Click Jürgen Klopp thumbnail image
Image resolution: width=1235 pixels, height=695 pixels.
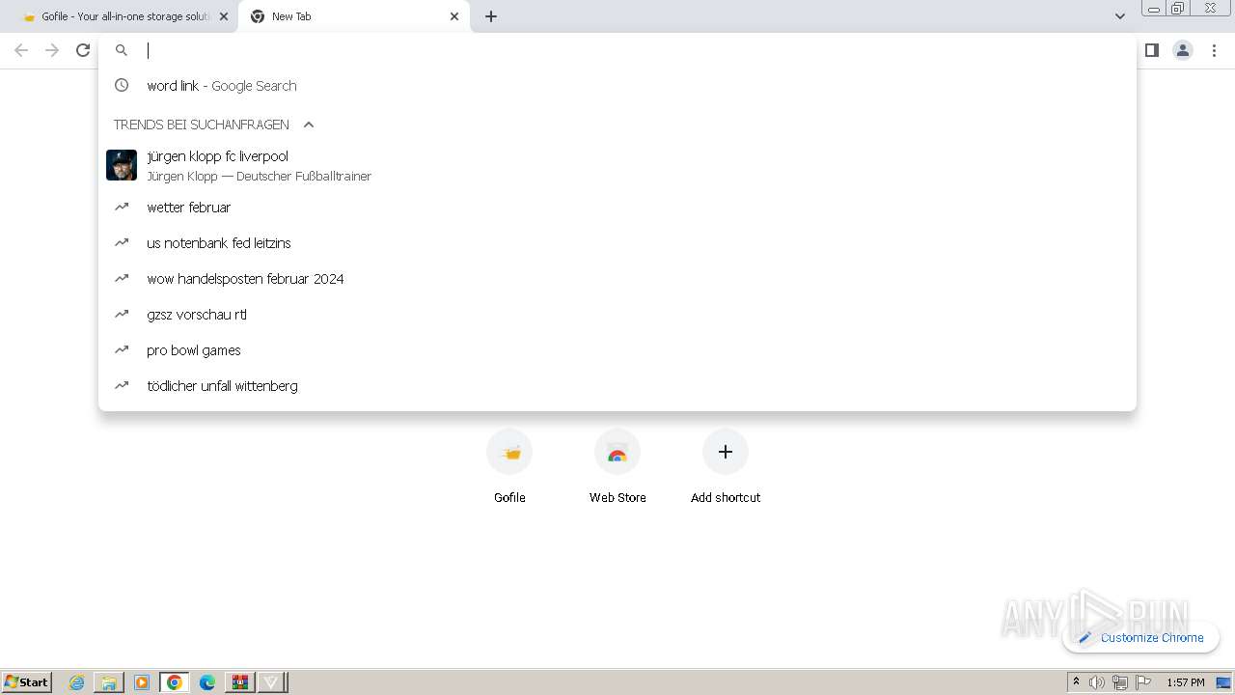(122, 165)
